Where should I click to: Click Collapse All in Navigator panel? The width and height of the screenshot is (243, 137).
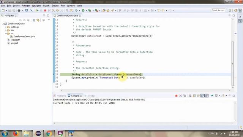(34, 20)
